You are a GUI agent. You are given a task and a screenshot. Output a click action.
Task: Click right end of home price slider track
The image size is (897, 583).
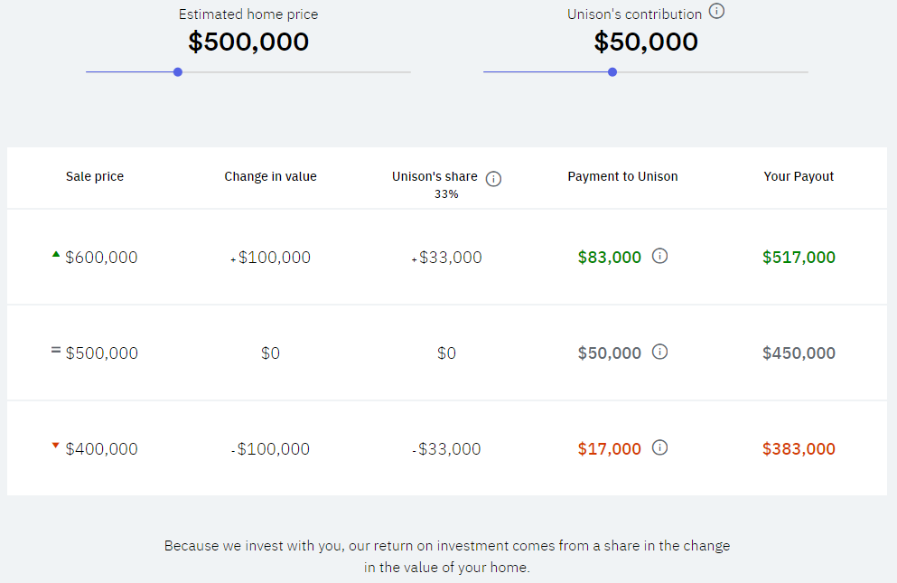[407, 72]
